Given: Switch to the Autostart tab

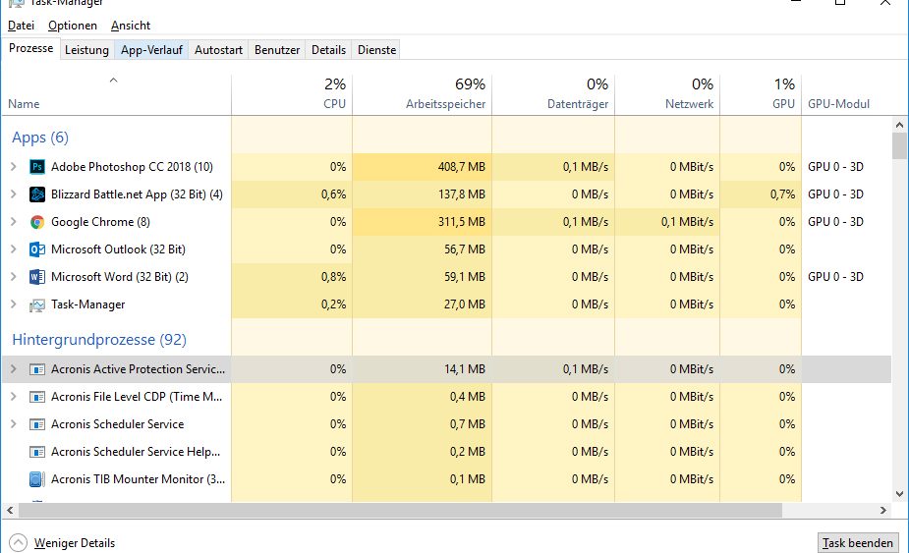Looking at the screenshot, I should point(218,50).
